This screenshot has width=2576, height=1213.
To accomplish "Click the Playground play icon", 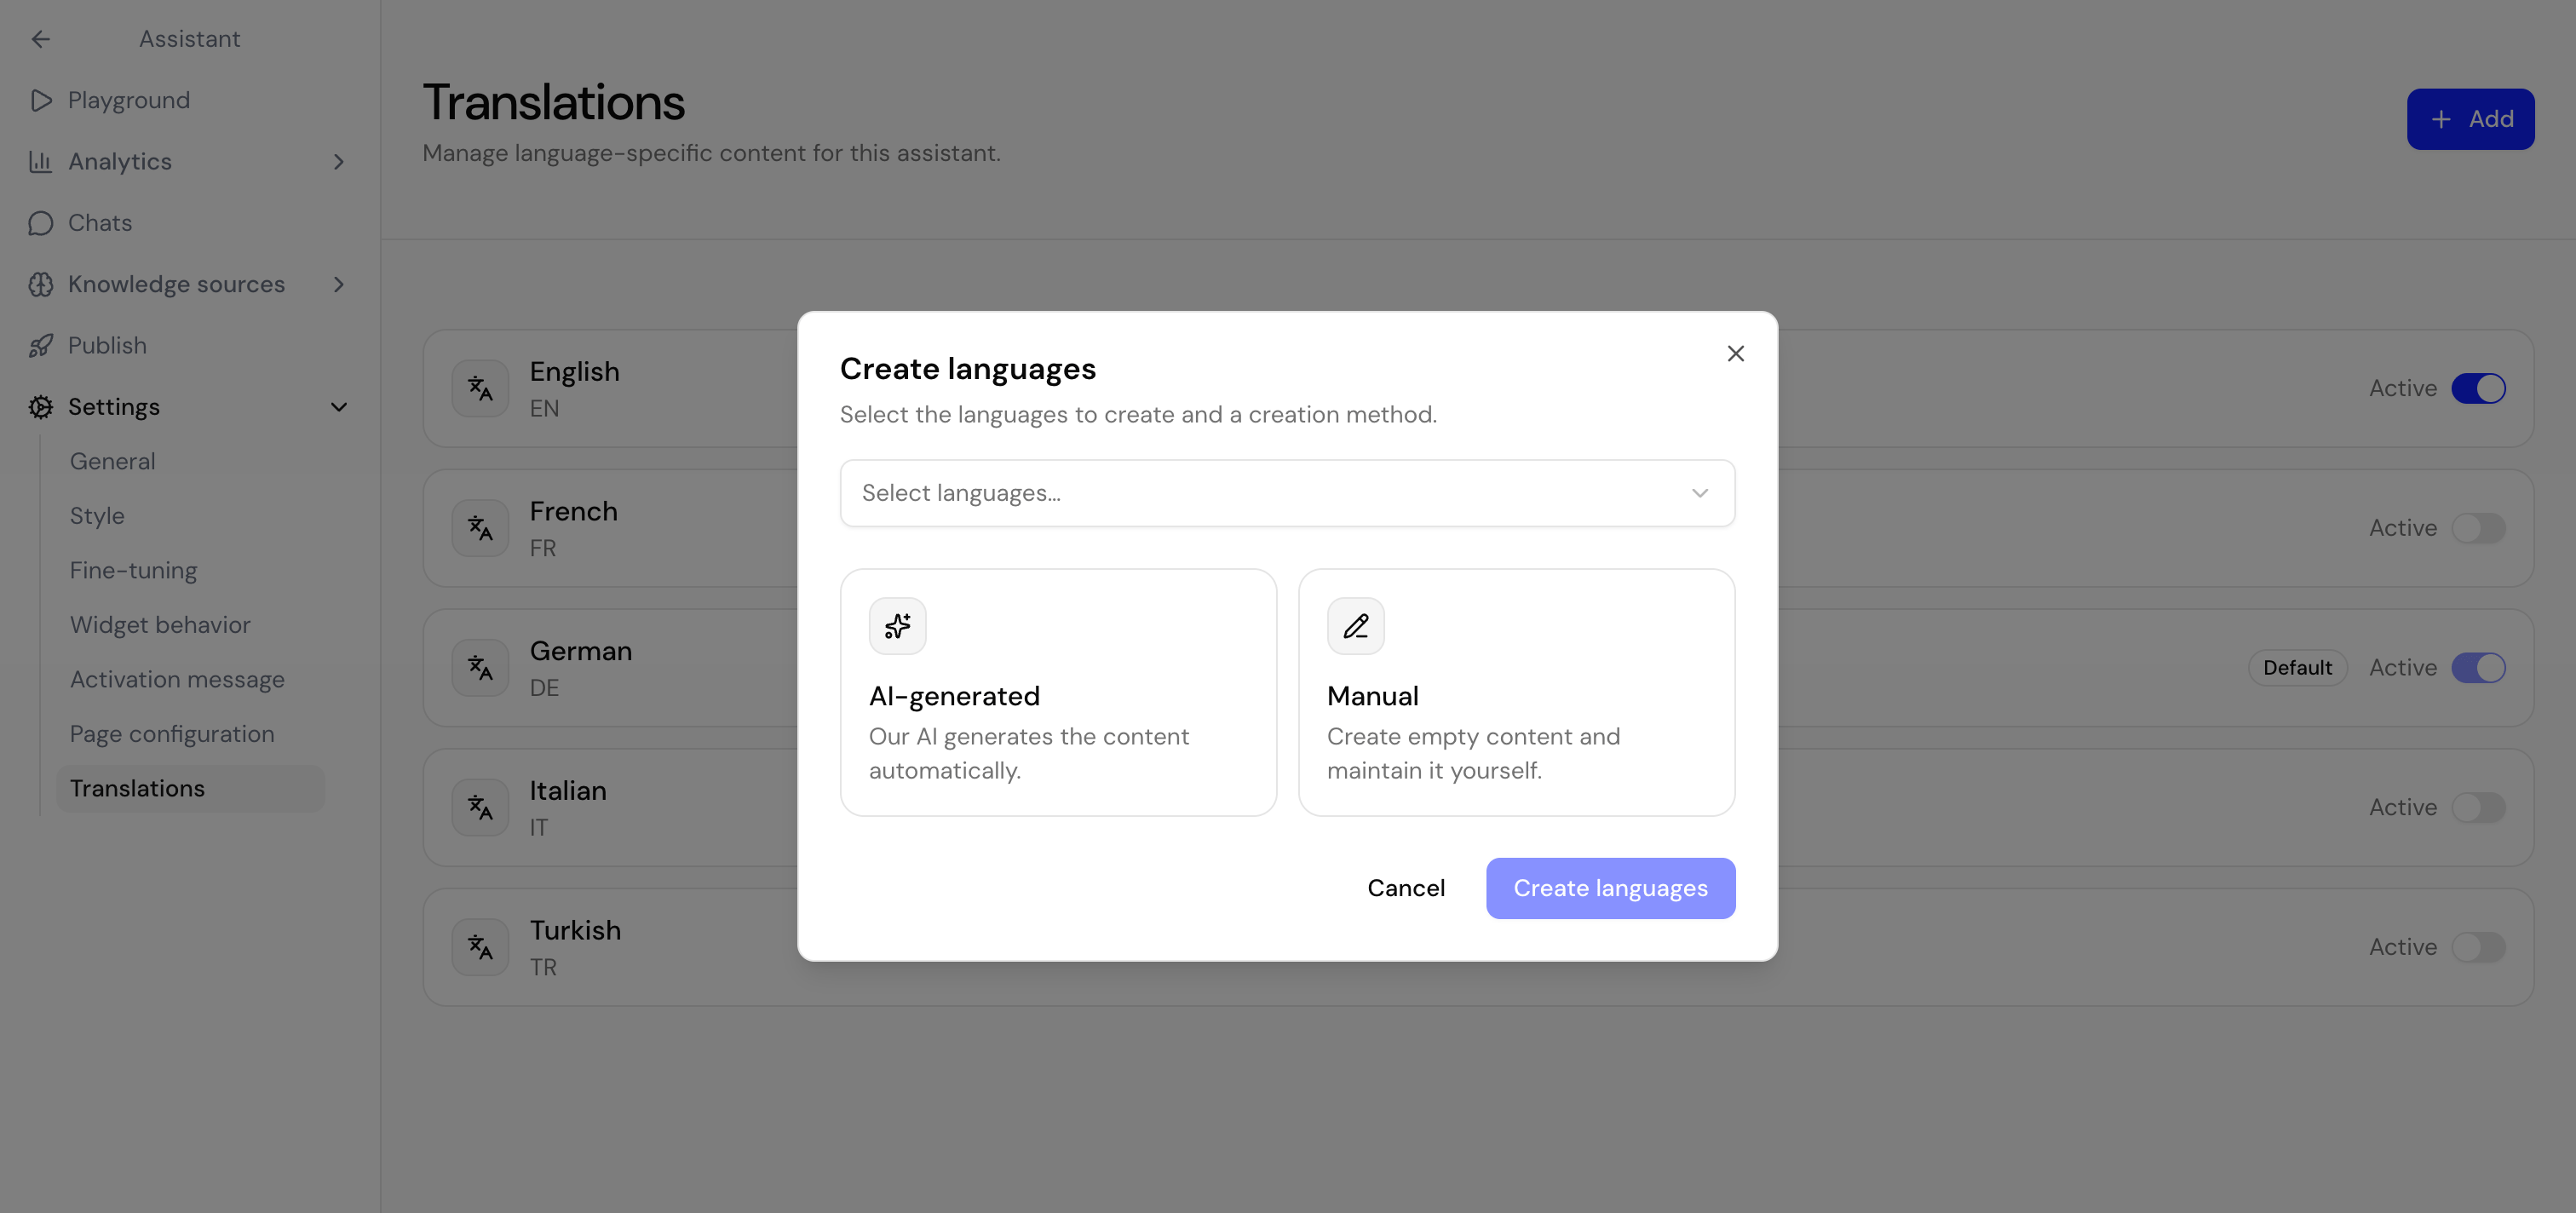I will (x=41, y=100).
